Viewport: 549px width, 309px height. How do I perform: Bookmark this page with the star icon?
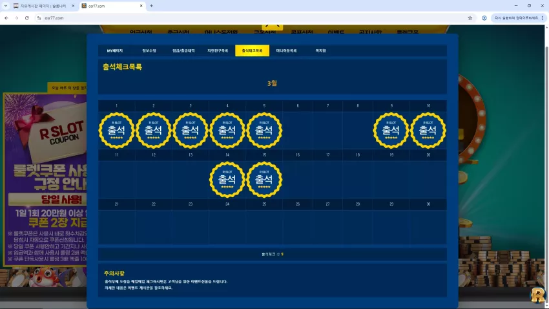[x=470, y=18]
